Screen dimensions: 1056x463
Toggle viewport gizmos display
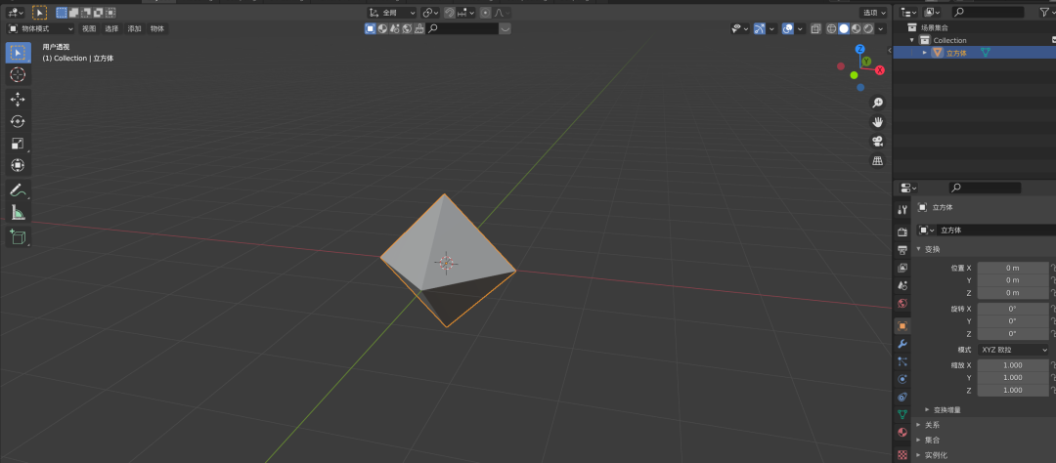tap(760, 29)
